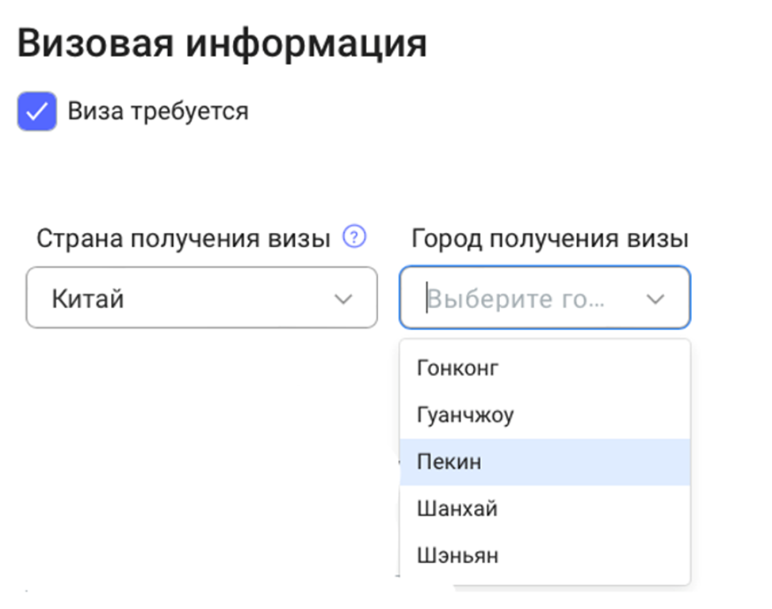
Task: Focus the city selection input field
Action: pos(531,299)
